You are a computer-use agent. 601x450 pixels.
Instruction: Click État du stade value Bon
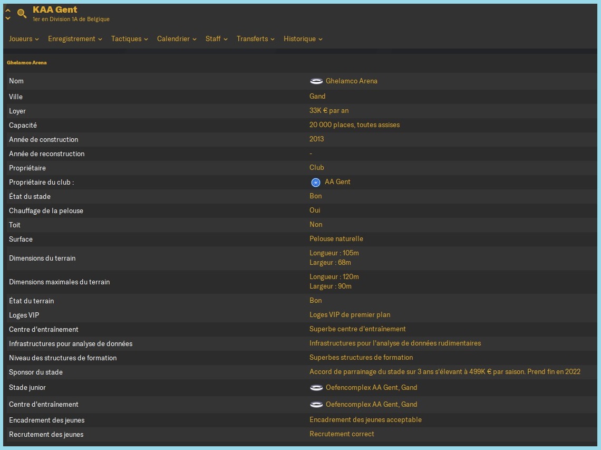point(315,196)
